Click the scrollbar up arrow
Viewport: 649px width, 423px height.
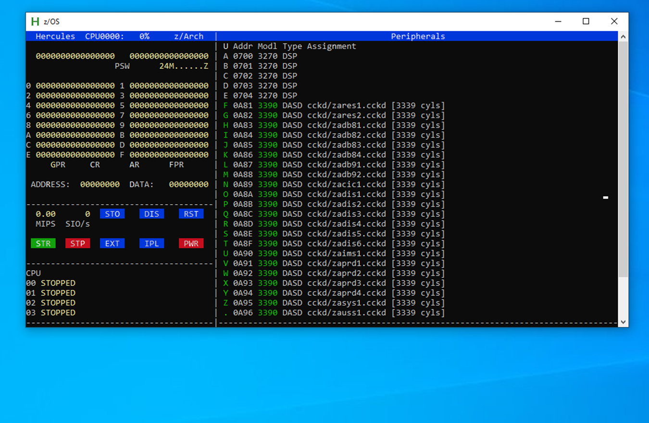tap(623, 37)
